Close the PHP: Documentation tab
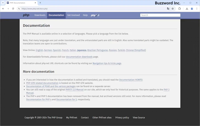Image resolution: width=200 pixels, height=126 pixels. click(x=35, y=3)
